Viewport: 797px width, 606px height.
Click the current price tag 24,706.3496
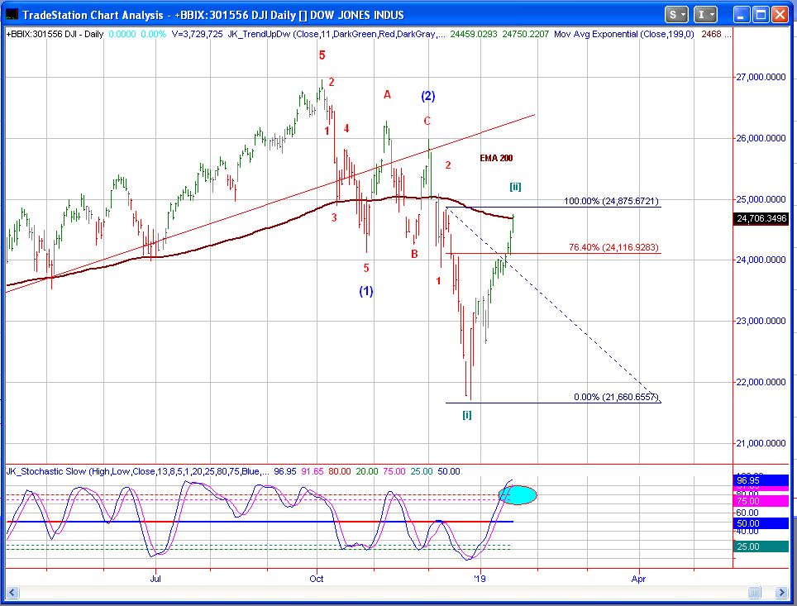[761, 218]
